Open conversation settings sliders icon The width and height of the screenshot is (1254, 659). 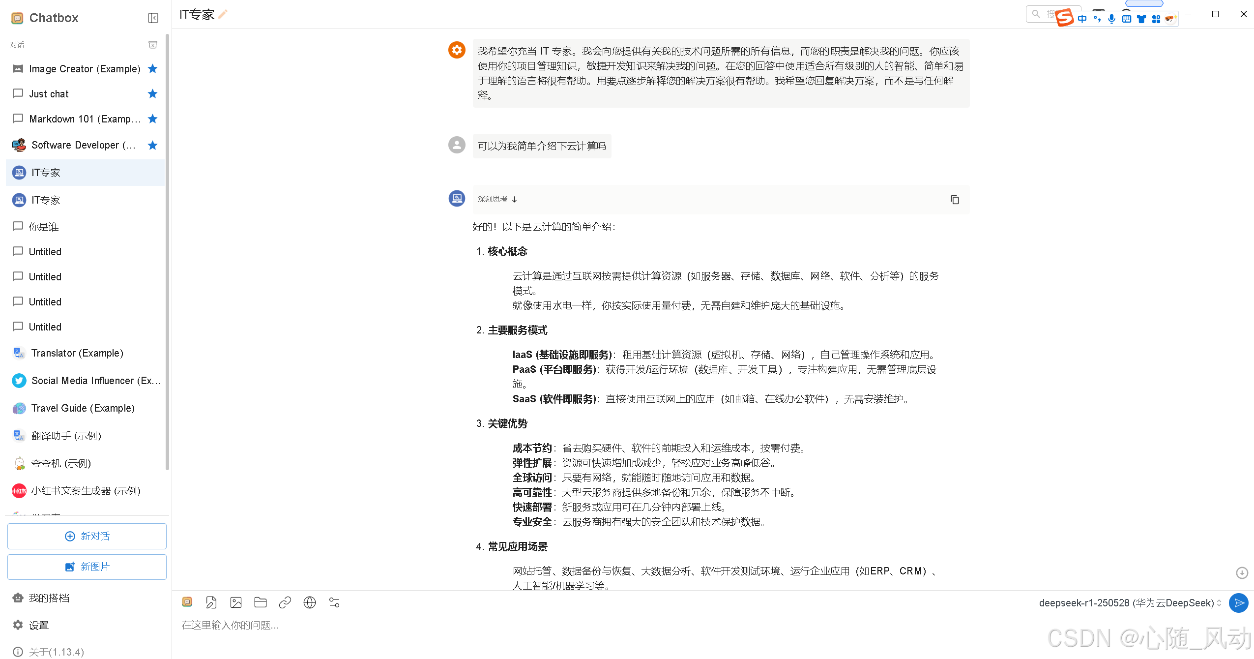(334, 602)
